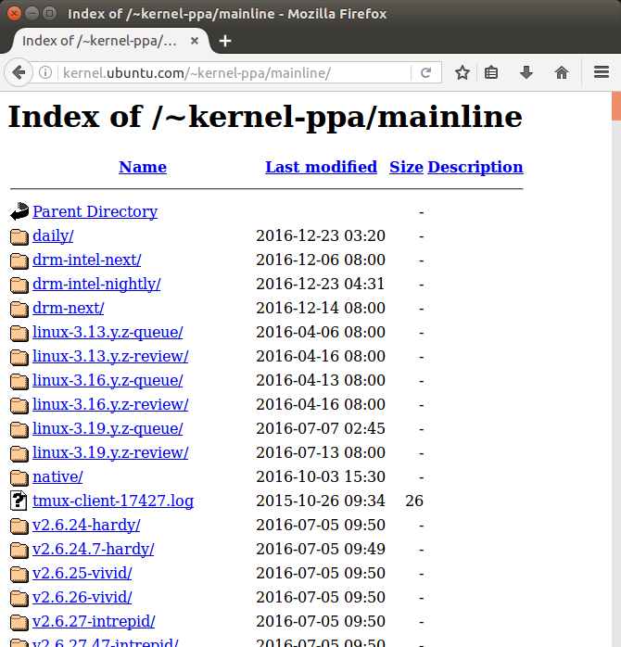The image size is (621, 647).
Task: Click date 2016-12-23 03:20 in daily/ row
Action: [321, 236]
